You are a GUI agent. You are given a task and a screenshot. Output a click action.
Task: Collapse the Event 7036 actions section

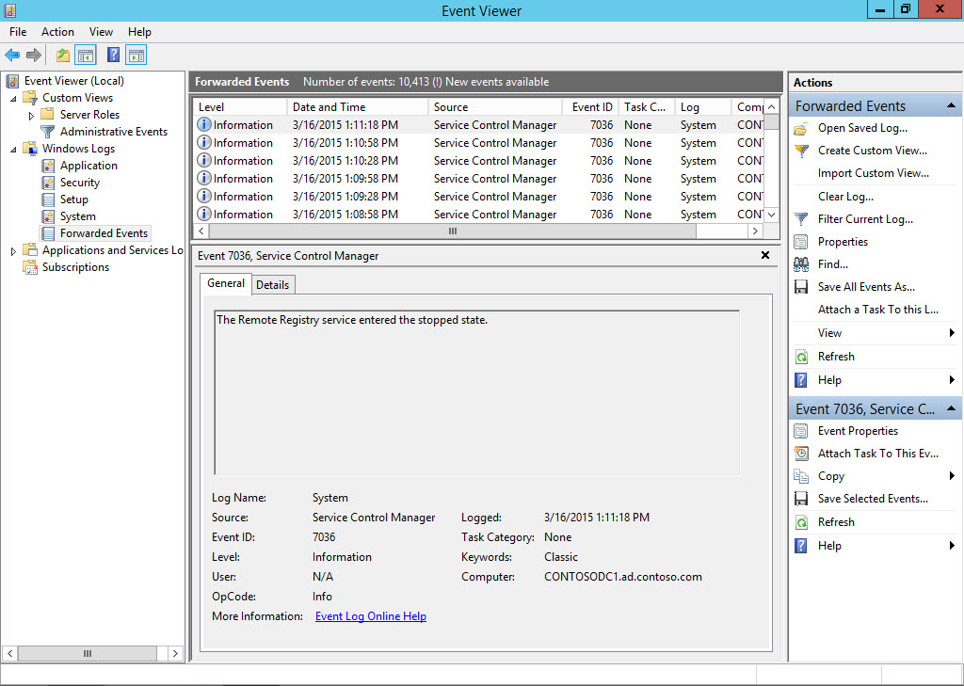click(x=950, y=407)
